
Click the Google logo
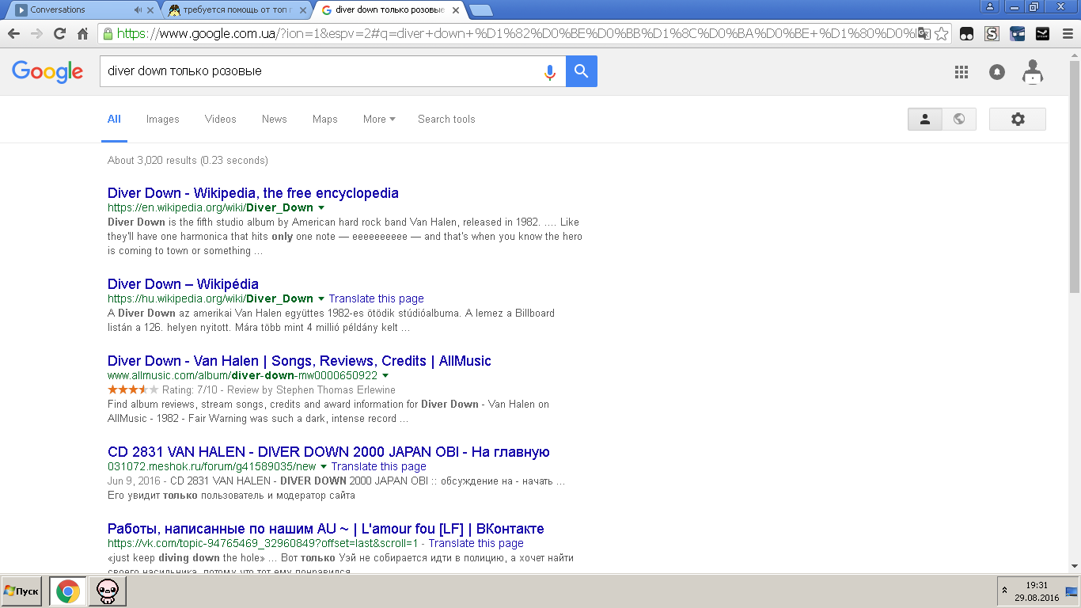47,71
